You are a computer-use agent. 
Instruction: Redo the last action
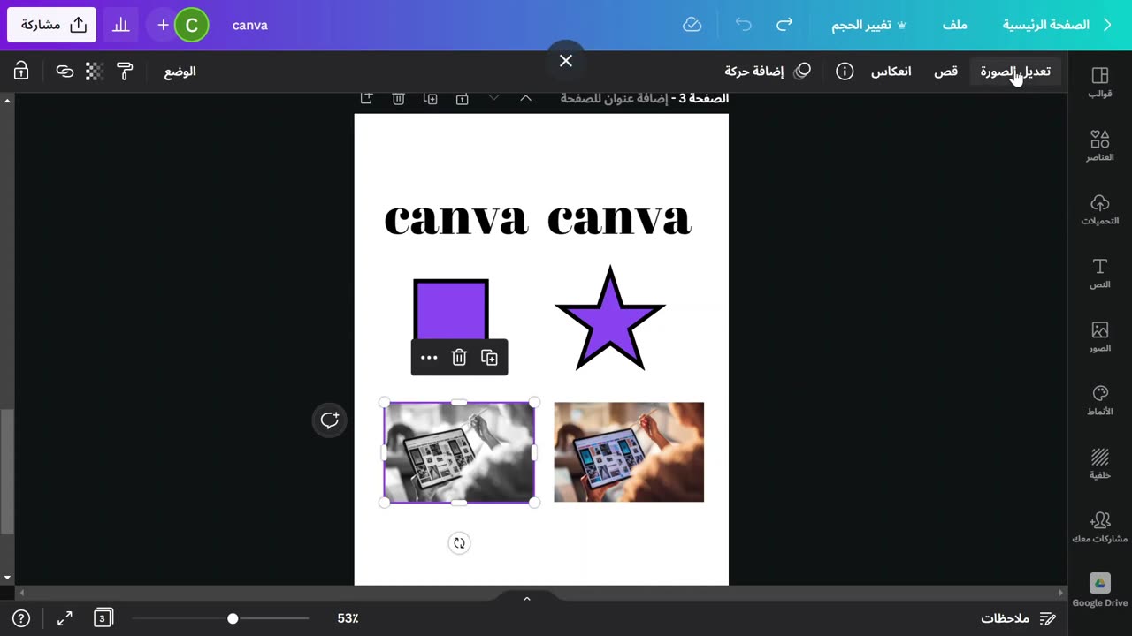(x=784, y=25)
